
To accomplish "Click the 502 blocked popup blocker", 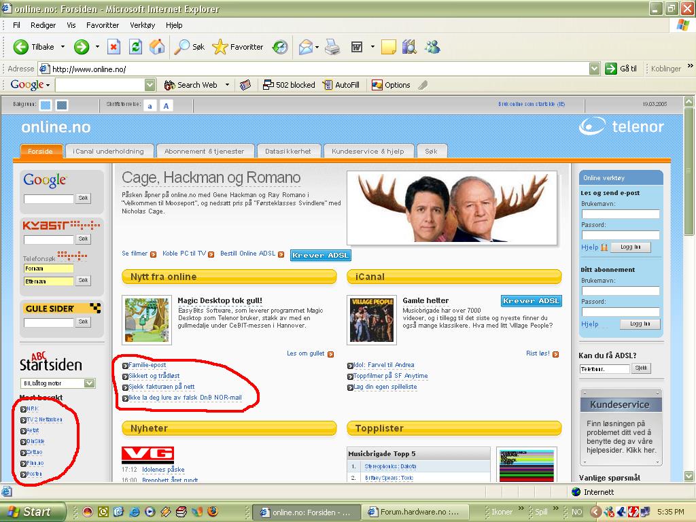I will pyautogui.click(x=289, y=85).
